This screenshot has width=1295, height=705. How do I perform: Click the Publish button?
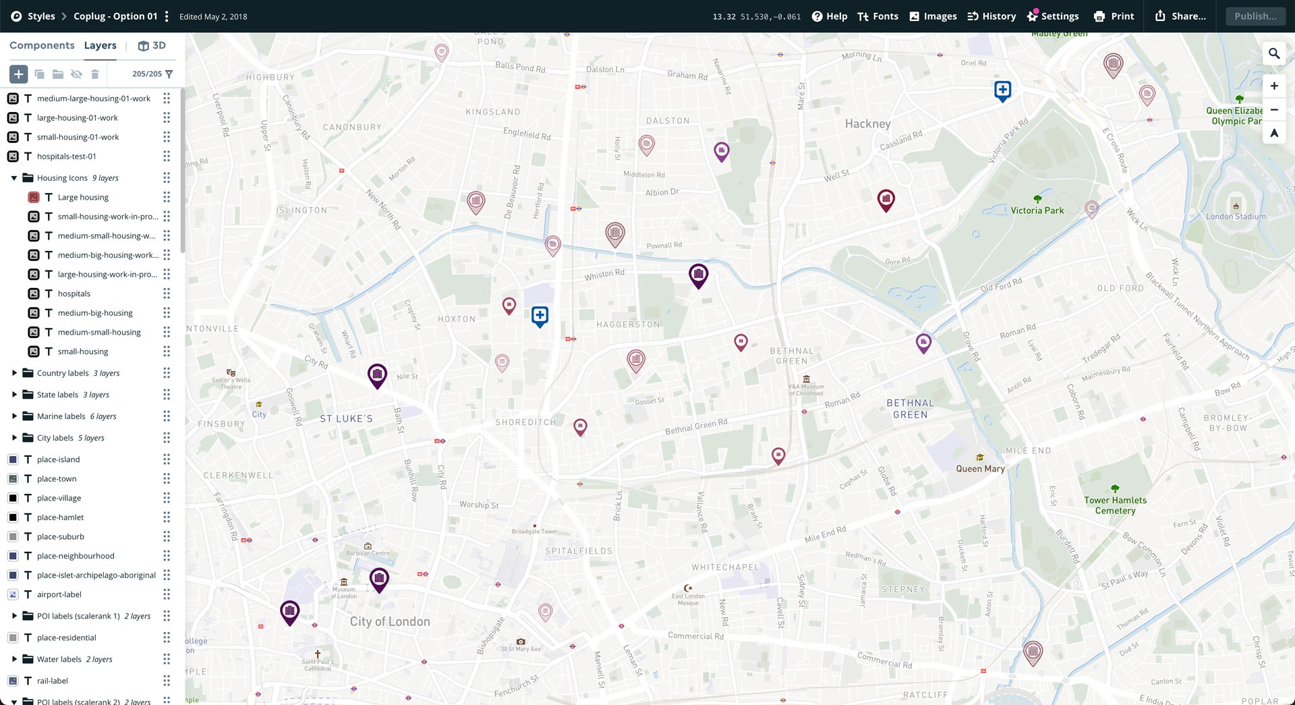1255,16
